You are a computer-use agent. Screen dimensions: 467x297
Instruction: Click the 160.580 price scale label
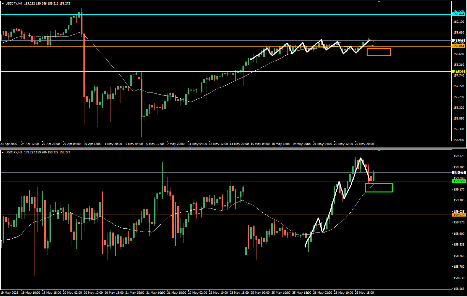click(459, 11)
